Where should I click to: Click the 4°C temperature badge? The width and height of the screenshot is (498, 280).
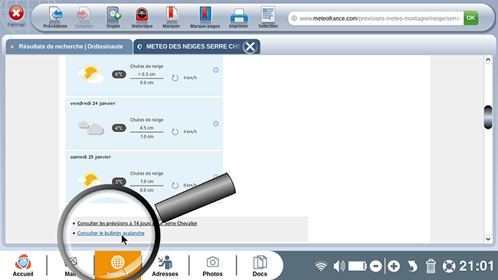[x=119, y=128]
